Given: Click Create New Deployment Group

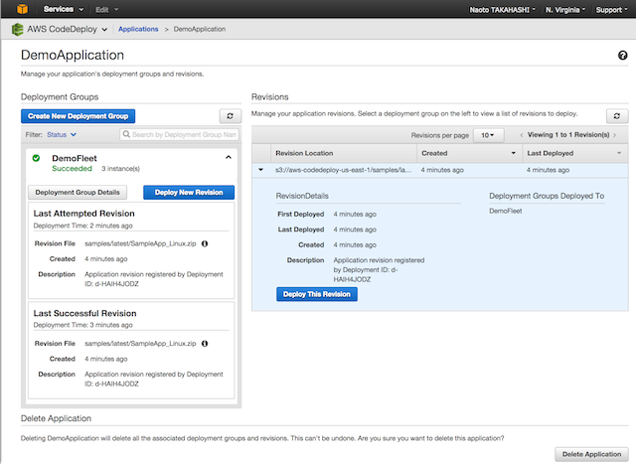Looking at the screenshot, I should 78,116.
